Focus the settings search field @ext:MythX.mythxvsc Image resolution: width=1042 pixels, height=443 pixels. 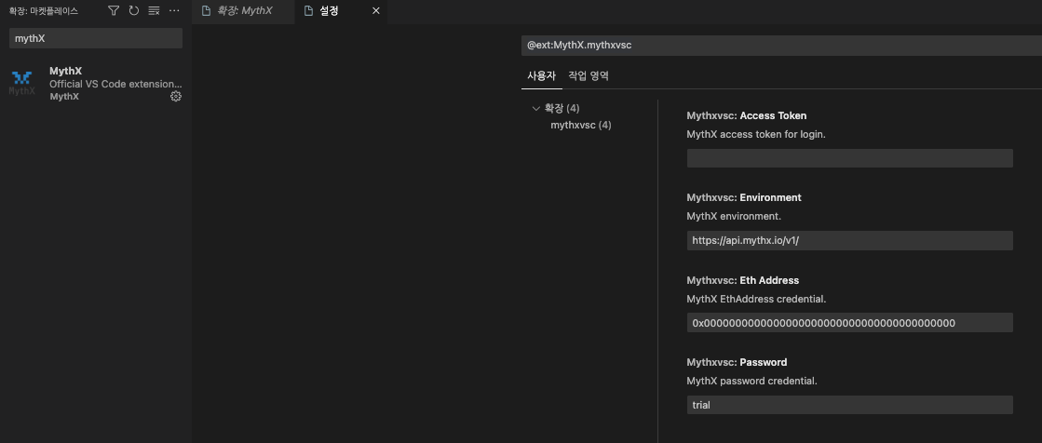coord(781,46)
